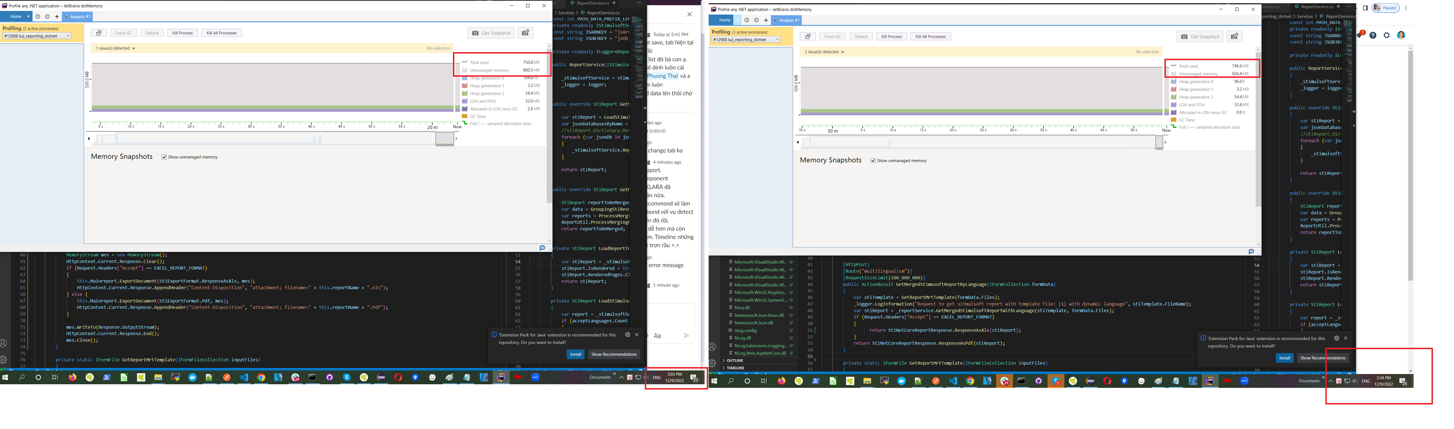Image resolution: width=1454 pixels, height=429 pixels.
Task: Open Chrome from right taskbar
Action: coord(970,381)
